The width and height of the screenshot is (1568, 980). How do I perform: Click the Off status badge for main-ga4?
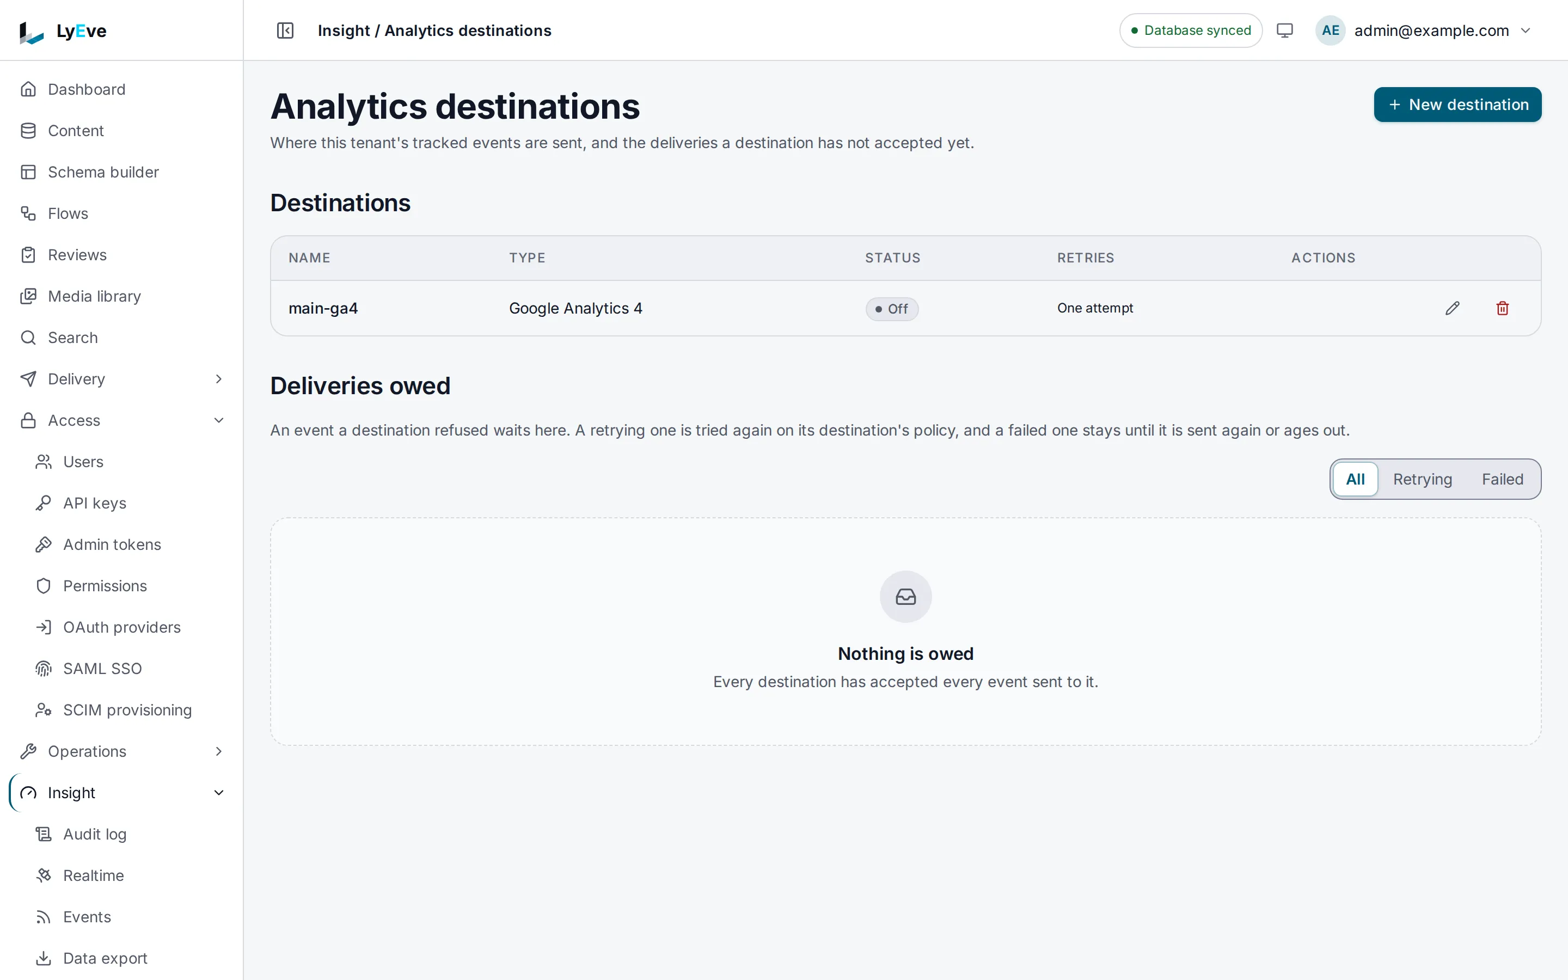(892, 309)
